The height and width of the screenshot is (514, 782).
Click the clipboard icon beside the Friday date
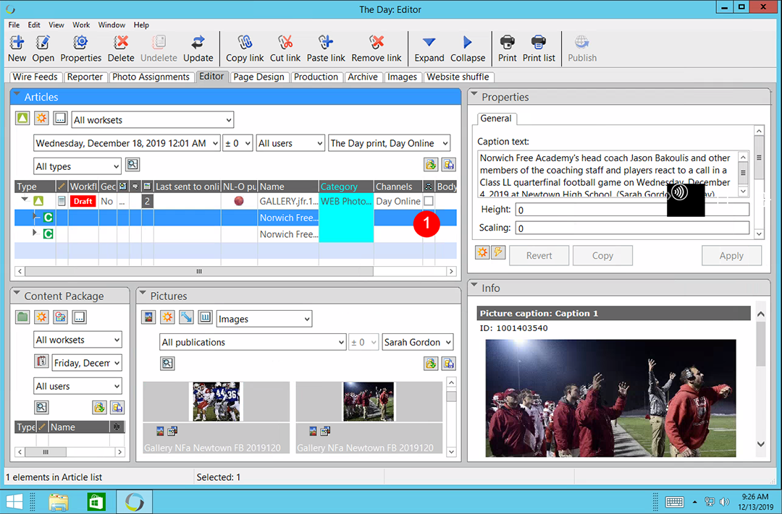(x=41, y=361)
